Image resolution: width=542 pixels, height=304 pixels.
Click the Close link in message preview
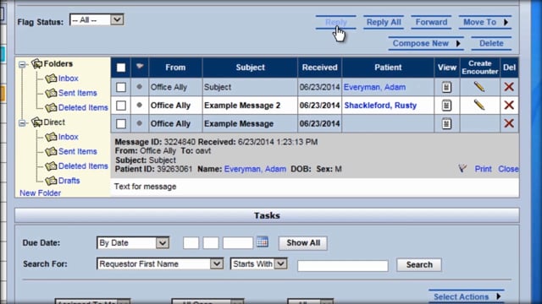coord(508,169)
